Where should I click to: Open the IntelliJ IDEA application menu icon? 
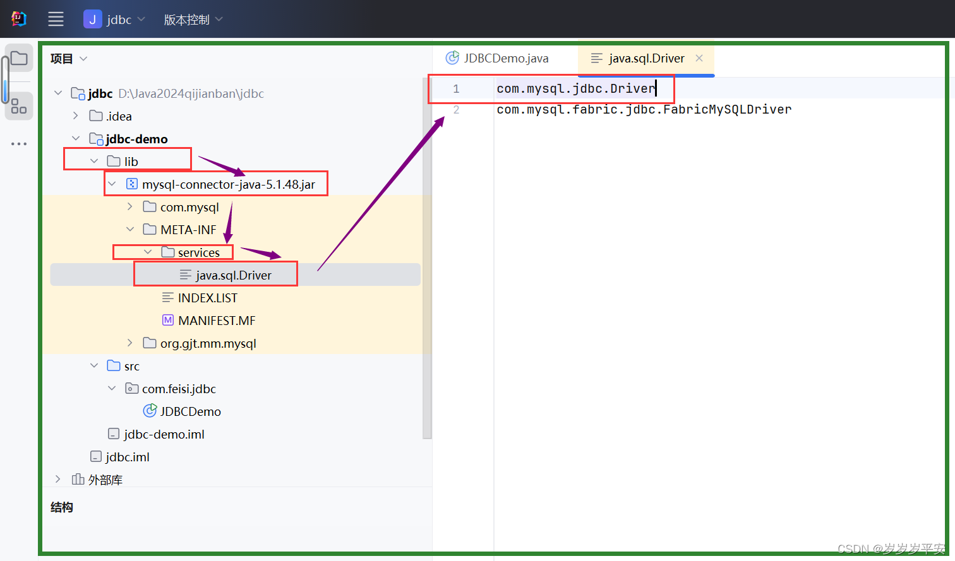click(x=18, y=18)
